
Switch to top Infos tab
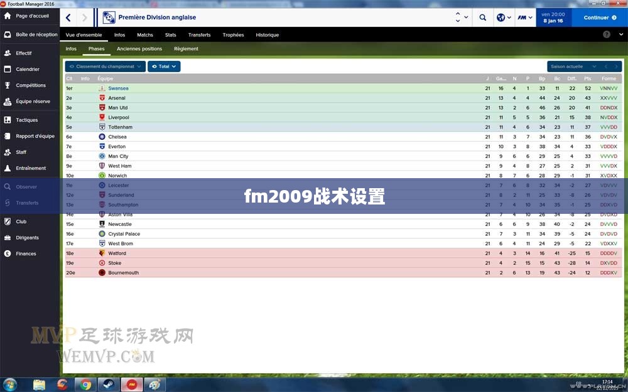(x=119, y=34)
